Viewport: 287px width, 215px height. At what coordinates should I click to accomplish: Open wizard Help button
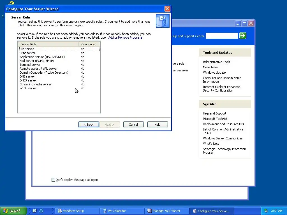158,125
